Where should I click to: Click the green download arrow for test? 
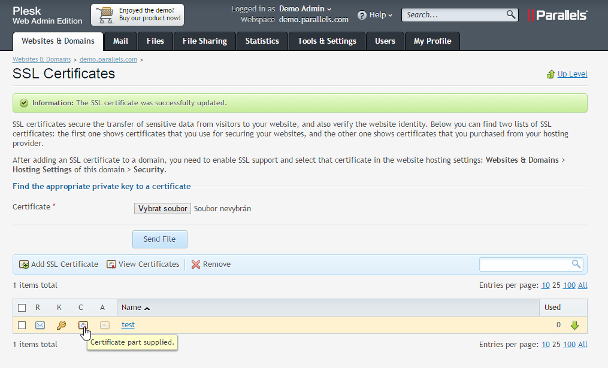(x=574, y=325)
